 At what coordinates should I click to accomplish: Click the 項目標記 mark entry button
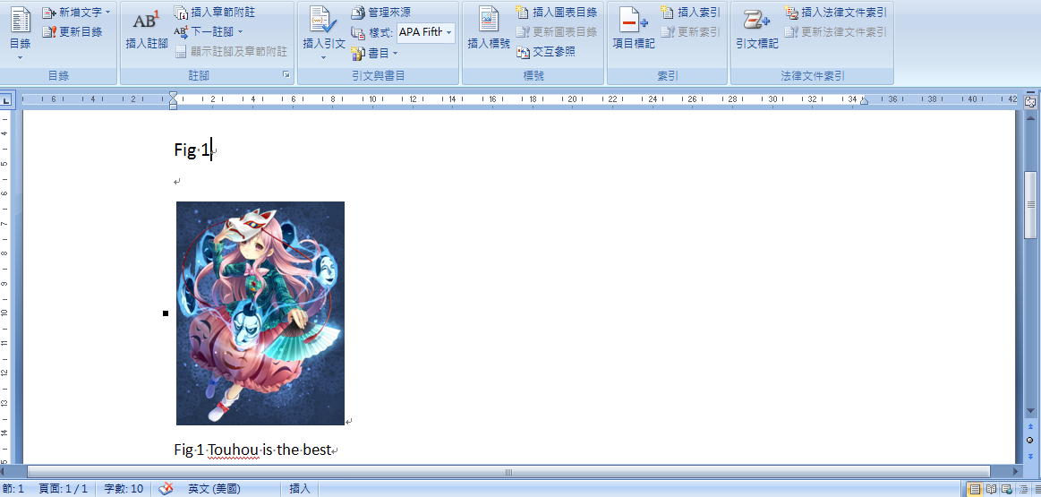tap(634, 30)
